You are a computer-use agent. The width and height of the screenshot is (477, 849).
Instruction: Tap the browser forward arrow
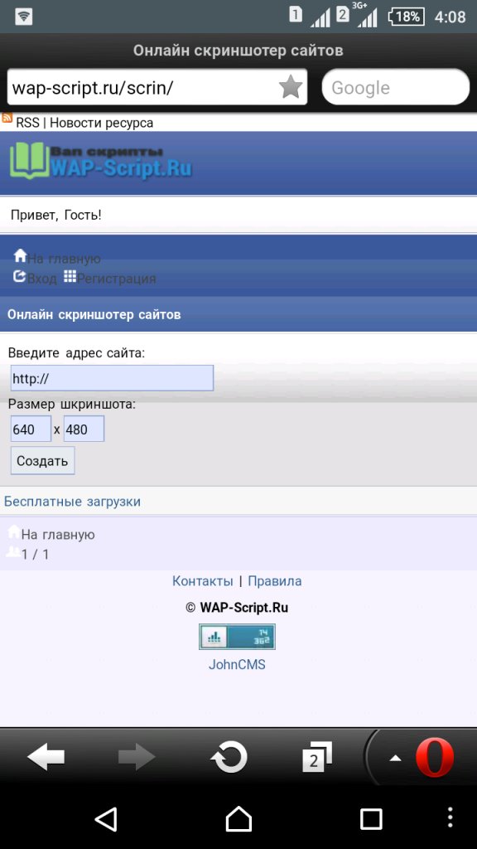pyautogui.click(x=137, y=756)
